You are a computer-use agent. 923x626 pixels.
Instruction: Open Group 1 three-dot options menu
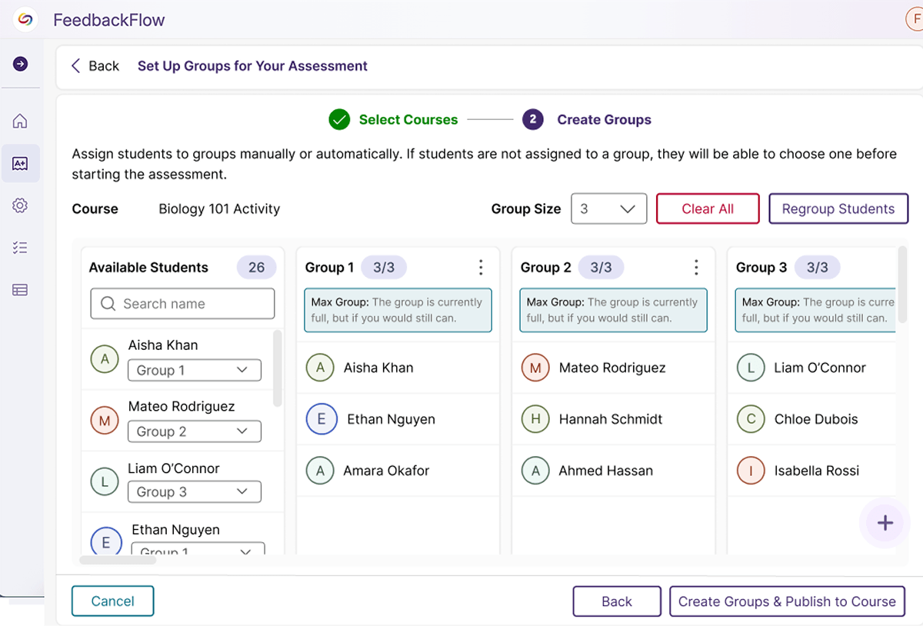tap(481, 267)
